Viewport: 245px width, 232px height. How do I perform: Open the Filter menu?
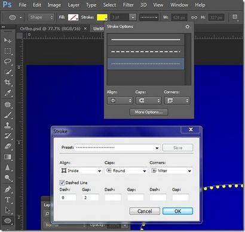click(128, 5)
